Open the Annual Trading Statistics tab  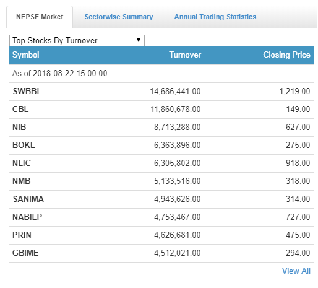click(x=215, y=17)
